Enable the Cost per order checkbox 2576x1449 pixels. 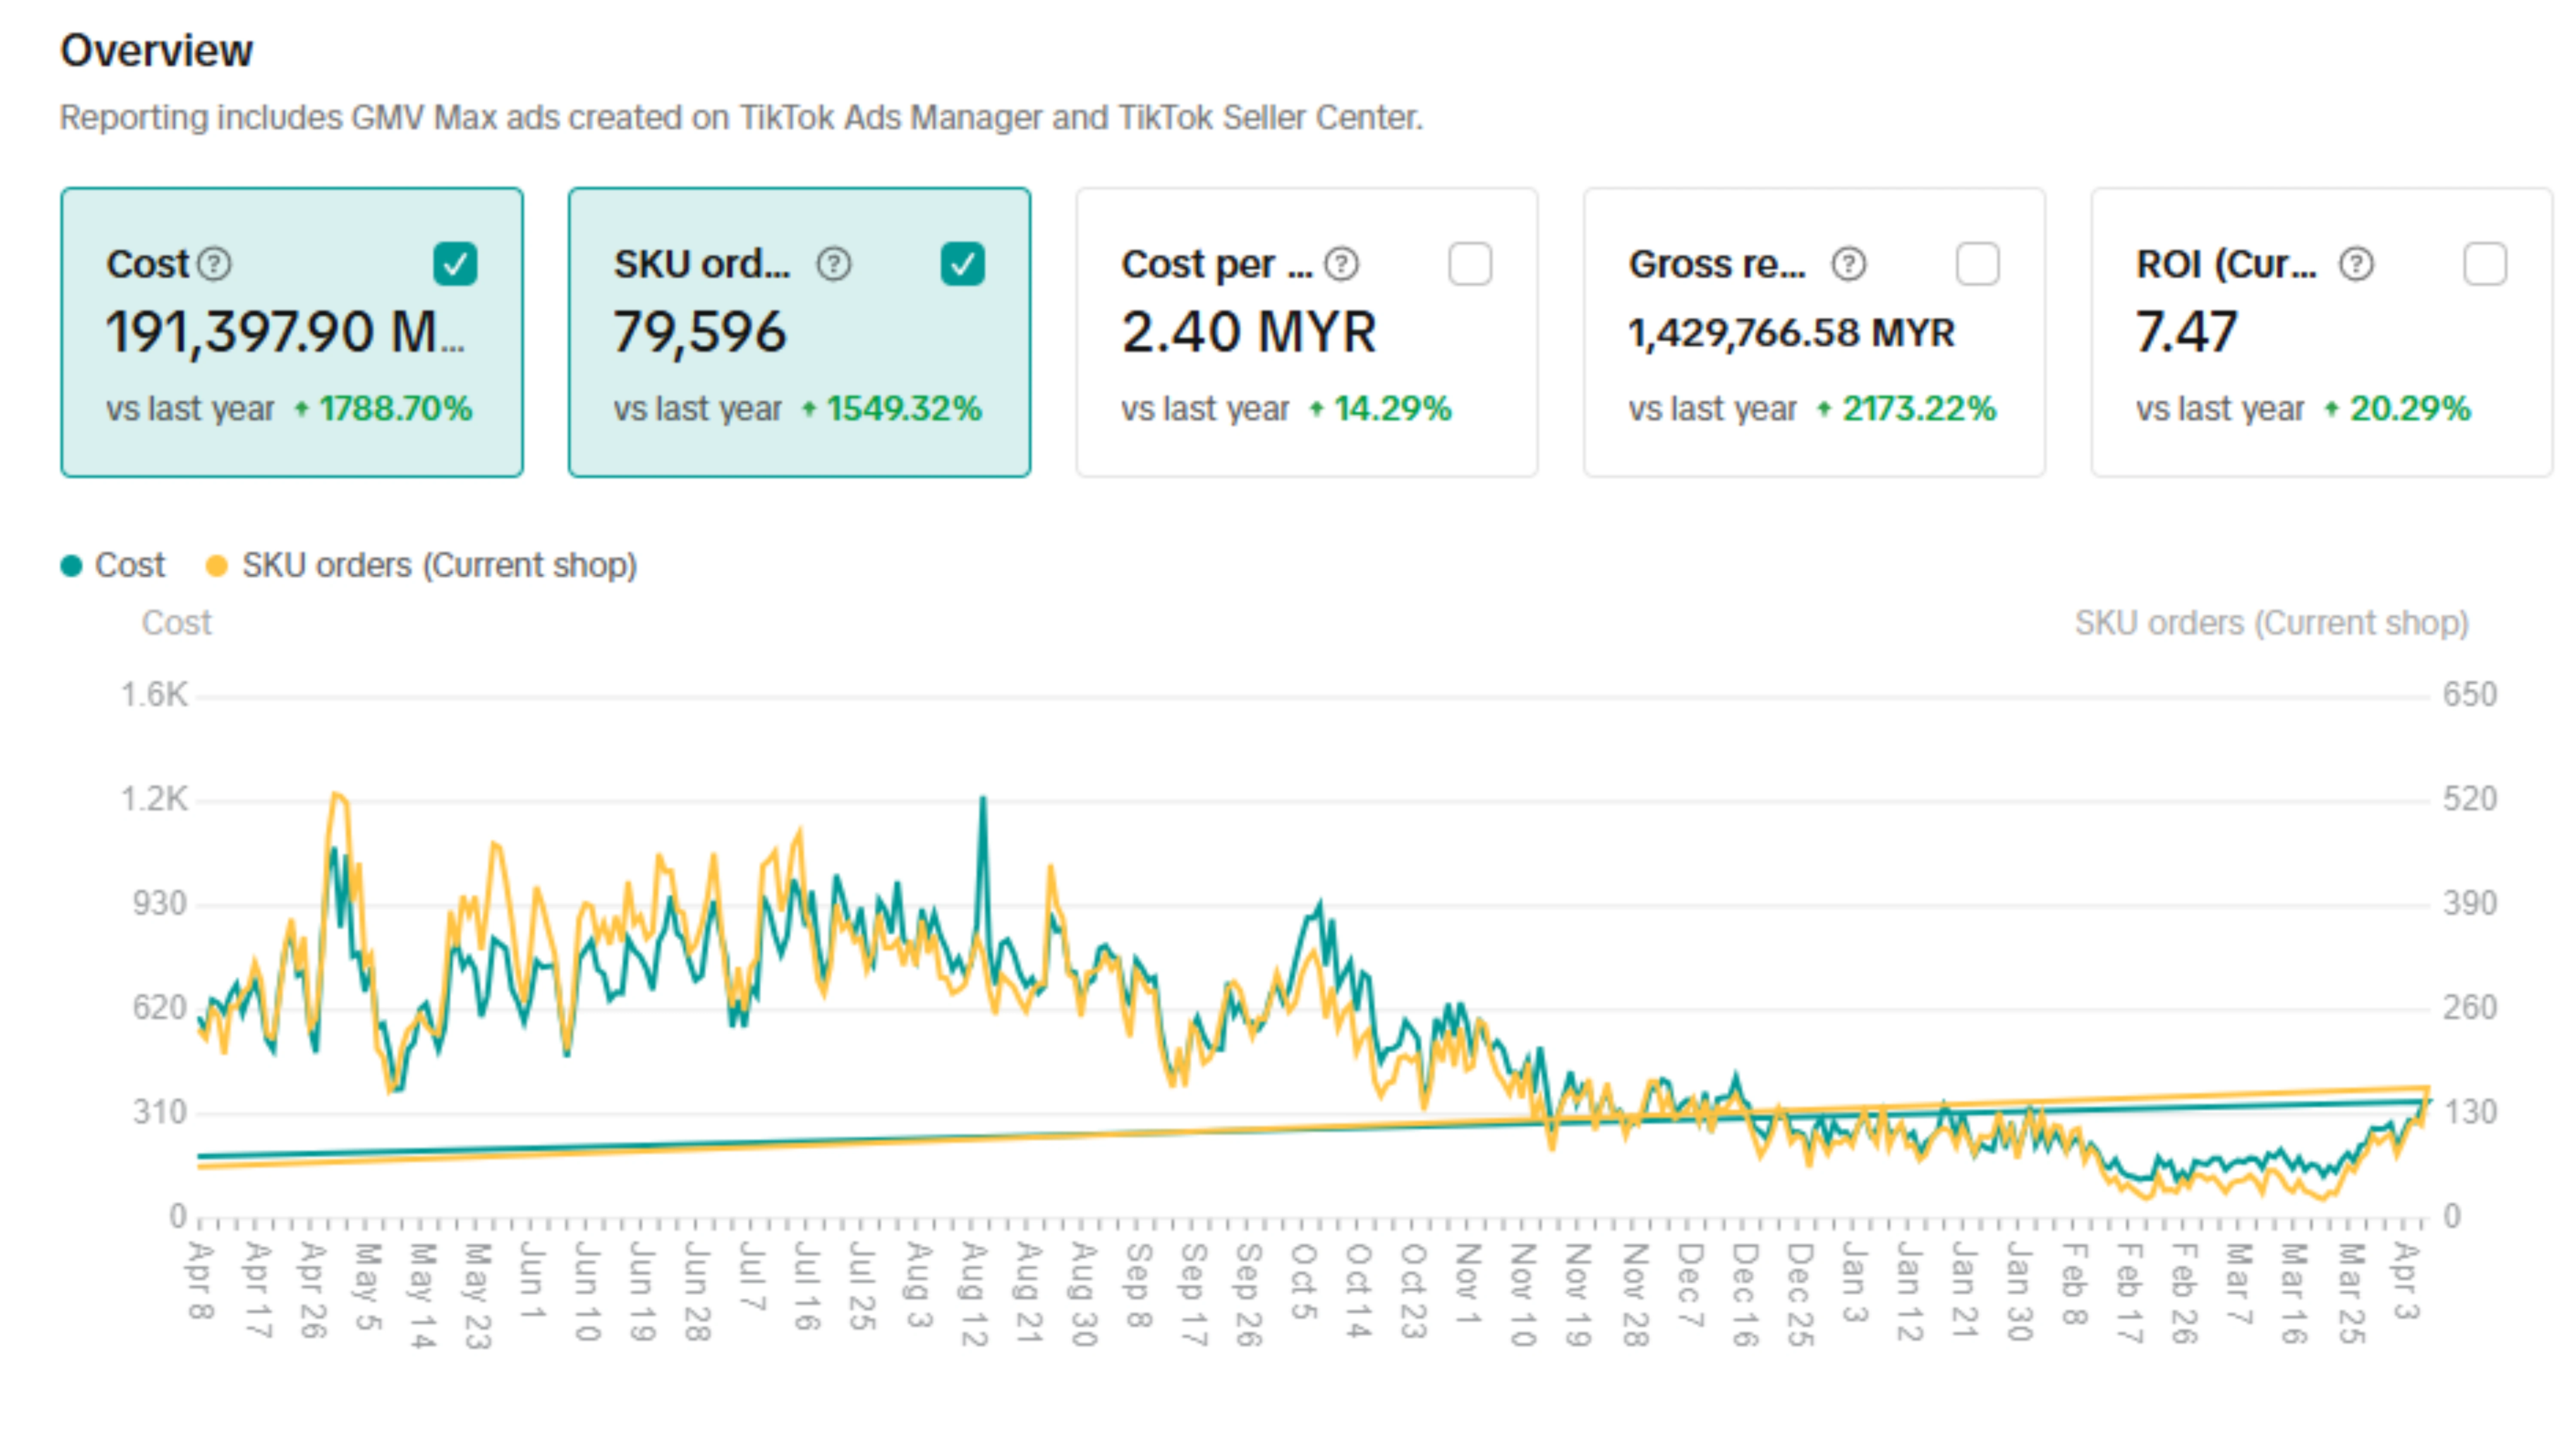tap(1470, 264)
